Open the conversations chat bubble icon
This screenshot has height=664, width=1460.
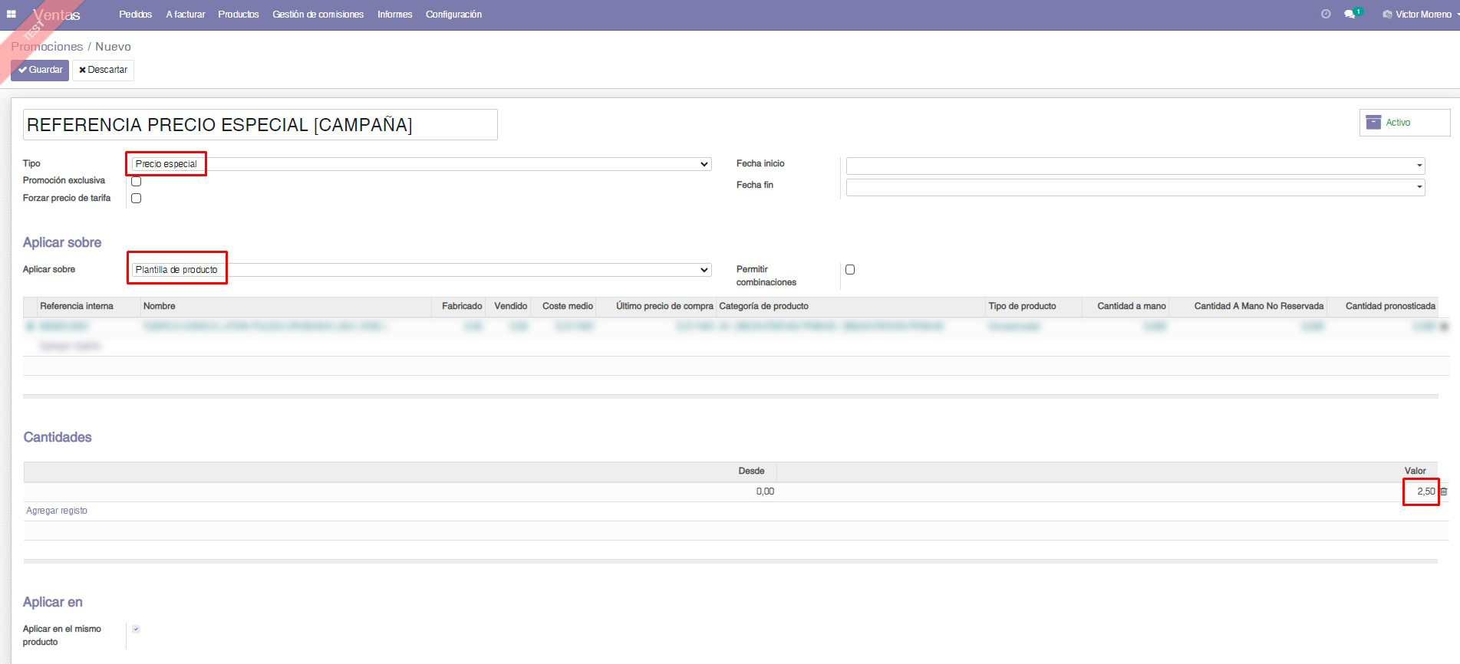tap(1350, 15)
